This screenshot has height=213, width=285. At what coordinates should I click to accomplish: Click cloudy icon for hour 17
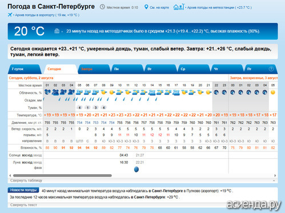coord(176,93)
